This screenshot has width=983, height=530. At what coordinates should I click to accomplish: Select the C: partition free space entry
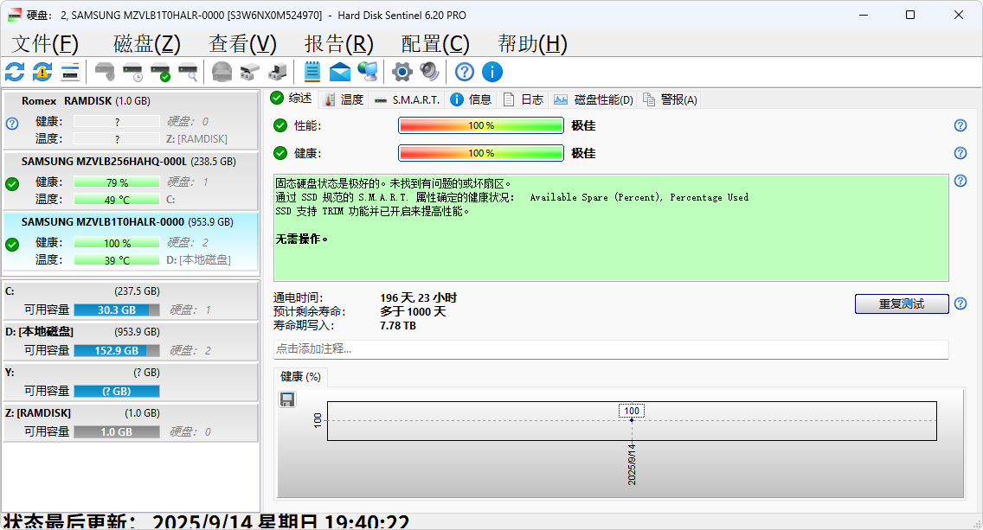pos(131,301)
